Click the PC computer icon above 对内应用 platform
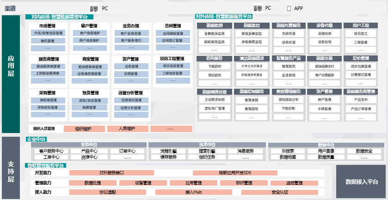This screenshot has height=200, width=388. 94,9
